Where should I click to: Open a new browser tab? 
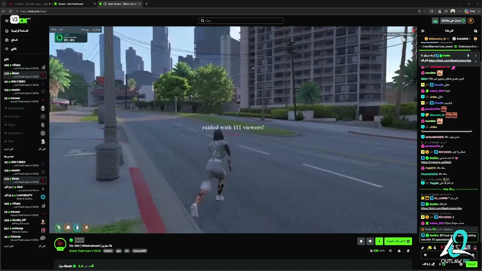click(x=146, y=4)
